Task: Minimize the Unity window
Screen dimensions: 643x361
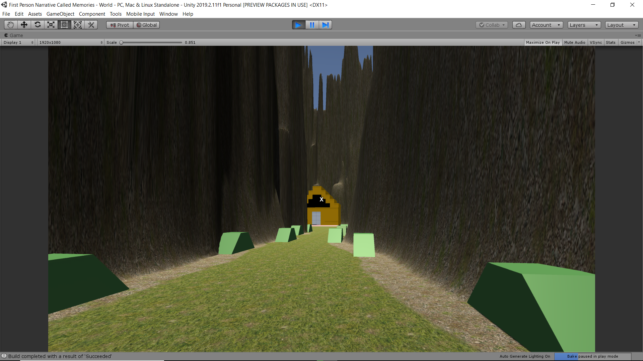Action: click(593, 5)
